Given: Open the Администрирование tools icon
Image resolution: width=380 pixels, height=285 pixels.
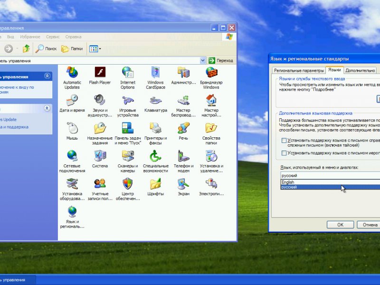Looking at the screenshot, I should [183, 76].
